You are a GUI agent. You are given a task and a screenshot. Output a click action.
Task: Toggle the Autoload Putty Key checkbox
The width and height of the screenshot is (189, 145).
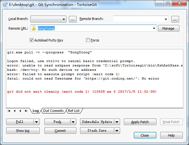click(31, 40)
